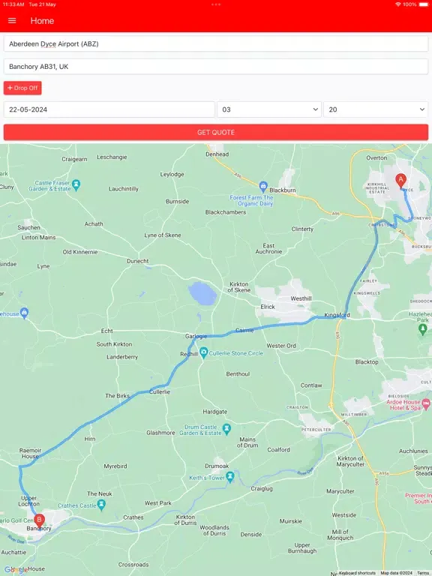Open Keyboard shortcuts map link
Viewport: 432px width, 576px height.
pos(357,573)
